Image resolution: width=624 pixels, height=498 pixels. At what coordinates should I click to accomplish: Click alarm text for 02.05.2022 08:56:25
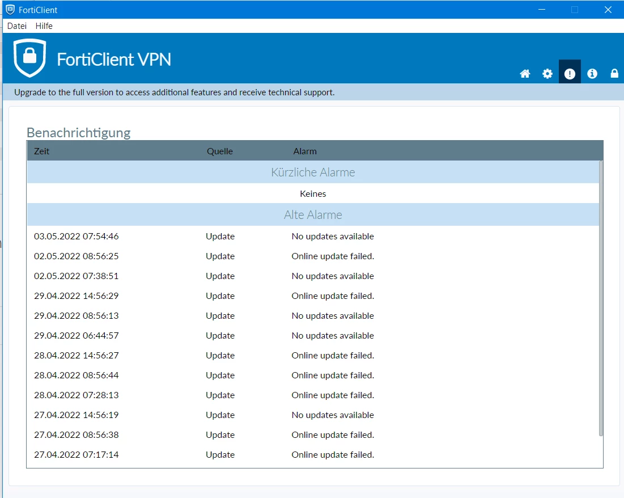(x=333, y=256)
